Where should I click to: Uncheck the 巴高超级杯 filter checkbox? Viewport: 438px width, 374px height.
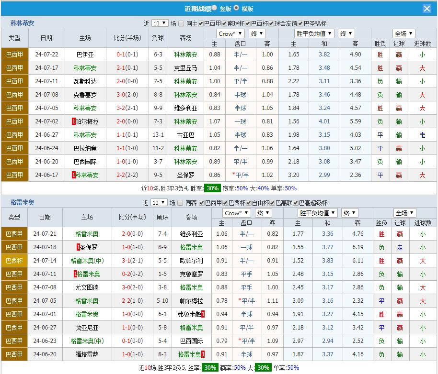coord(295,203)
